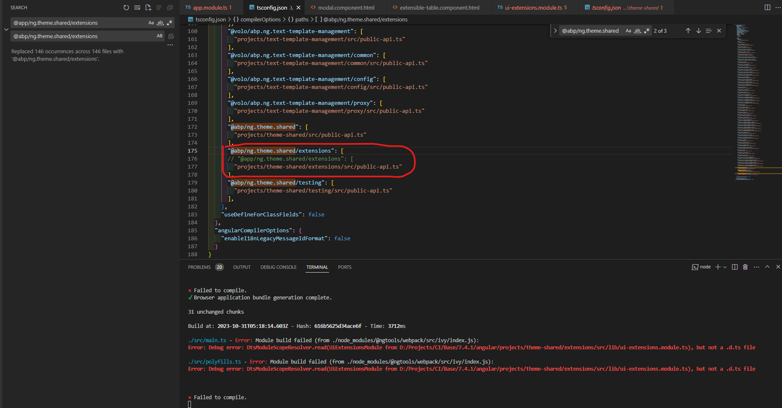Open new terminal launch profile dropdown
The height and width of the screenshot is (408, 782).
pos(725,267)
